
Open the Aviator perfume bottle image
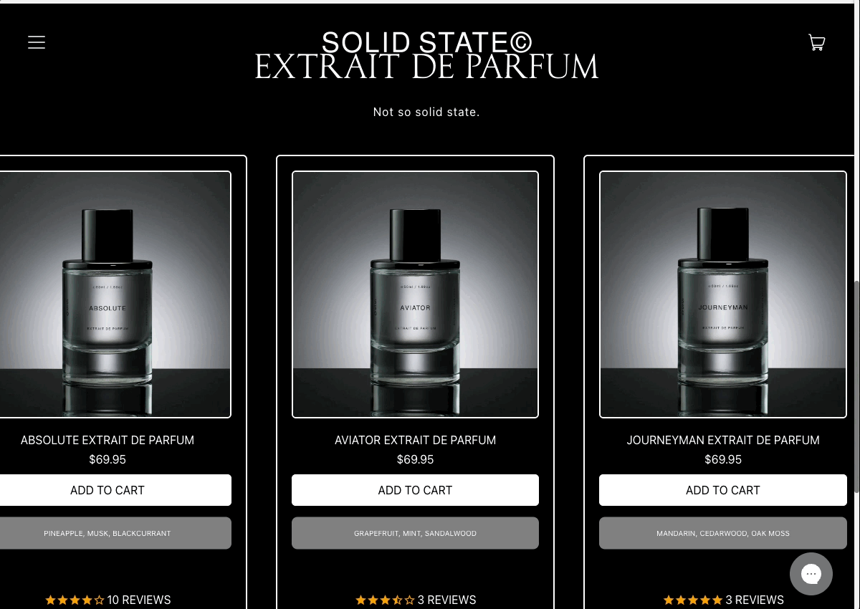pos(415,294)
